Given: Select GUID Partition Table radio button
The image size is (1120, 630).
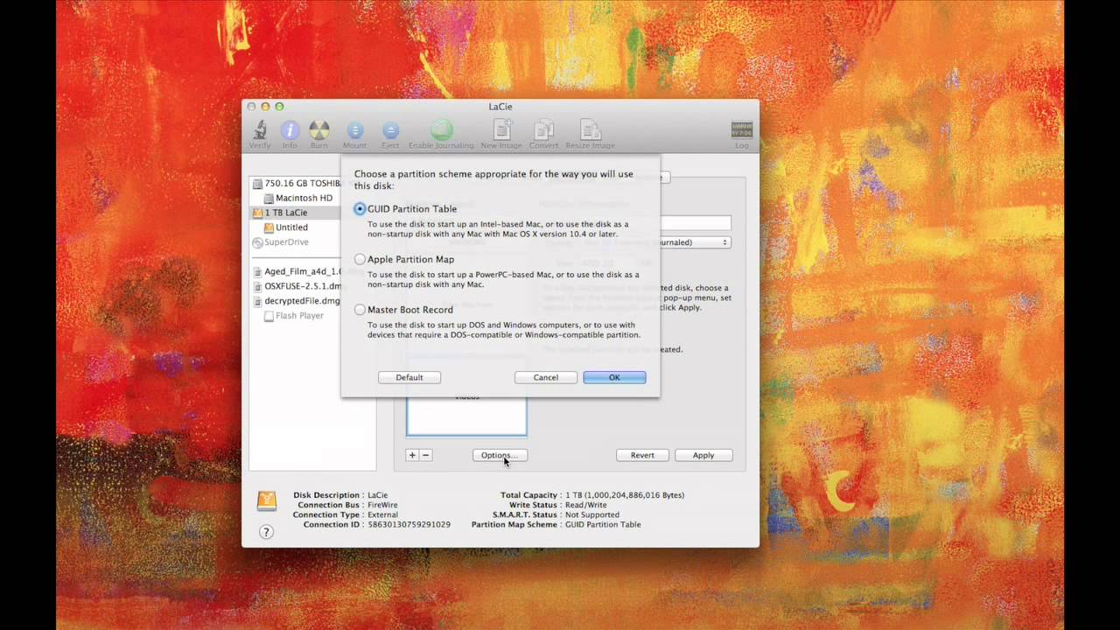Looking at the screenshot, I should pos(360,209).
